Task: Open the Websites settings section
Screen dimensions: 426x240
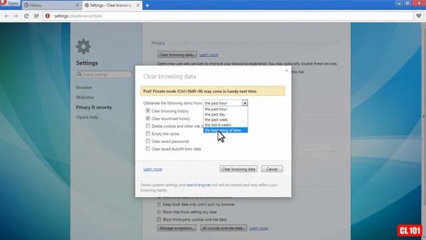Action: coord(85,97)
